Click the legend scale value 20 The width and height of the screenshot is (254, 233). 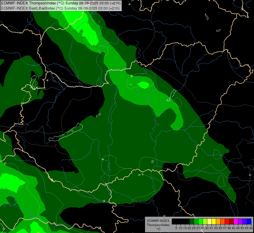[189, 228]
